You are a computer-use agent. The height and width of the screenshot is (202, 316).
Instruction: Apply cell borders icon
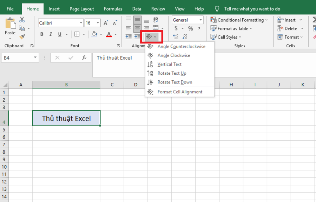(77, 34)
